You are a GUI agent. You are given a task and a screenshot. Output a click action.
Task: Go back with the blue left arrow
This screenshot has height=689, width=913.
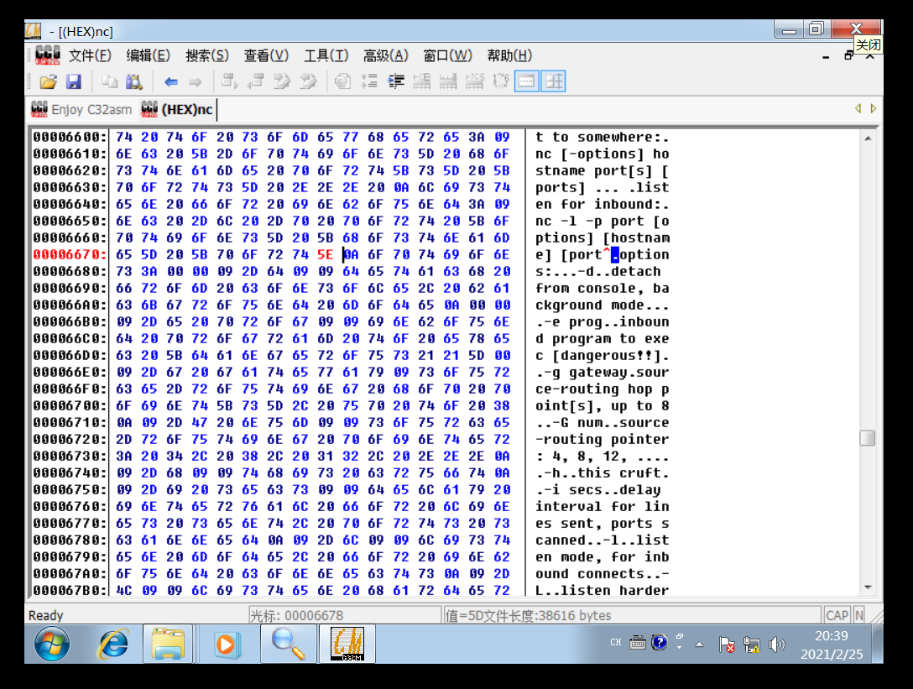pyautogui.click(x=170, y=82)
